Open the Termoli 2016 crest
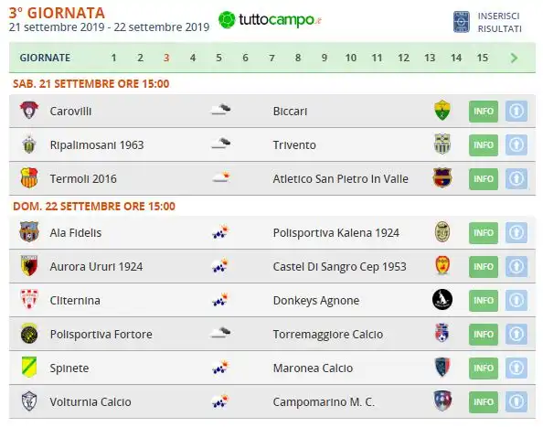The height and width of the screenshot is (427, 543). [29, 178]
